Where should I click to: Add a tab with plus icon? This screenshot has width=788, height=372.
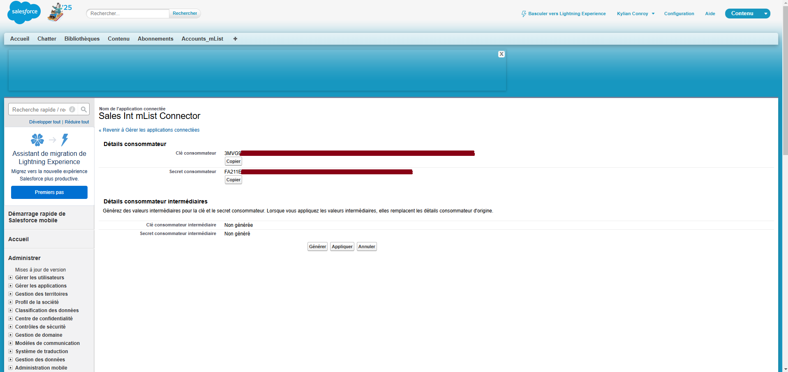tap(235, 39)
